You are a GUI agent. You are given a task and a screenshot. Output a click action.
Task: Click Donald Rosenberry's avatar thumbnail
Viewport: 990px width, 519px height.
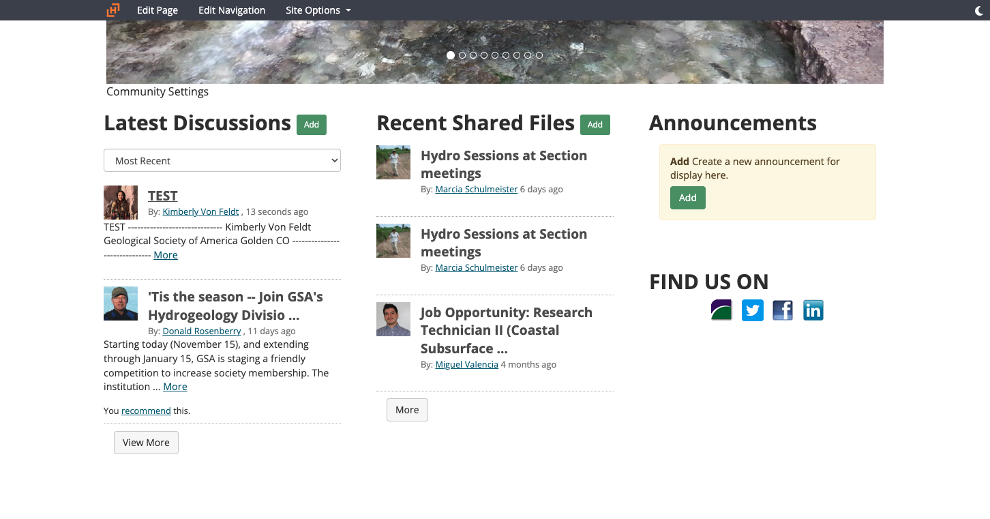[121, 303]
